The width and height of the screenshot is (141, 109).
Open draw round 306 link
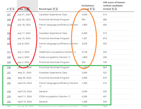click(x=9, y=20)
